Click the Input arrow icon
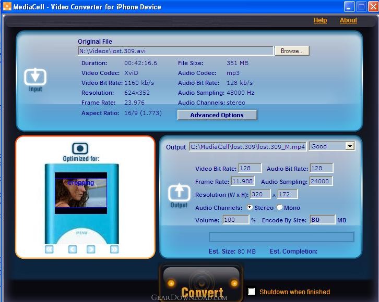Screen dimensions: 379x302 click(x=35, y=77)
